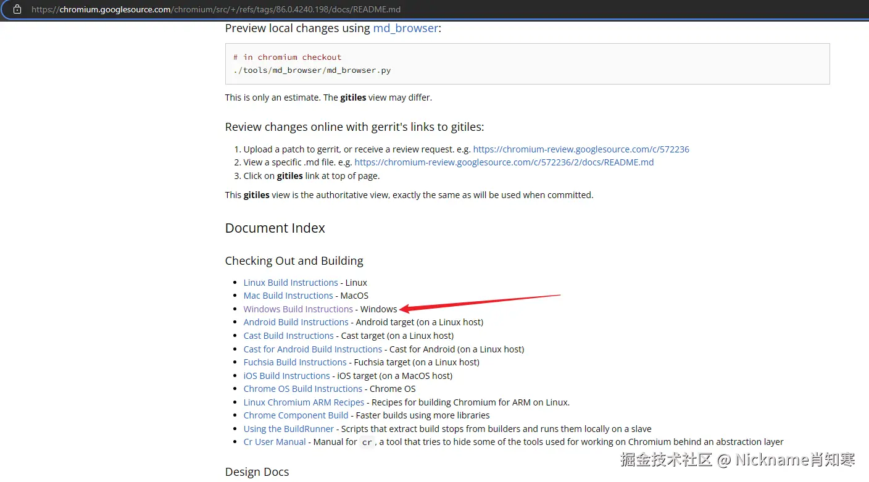This screenshot has width=869, height=482.
Task: Click the inline 'cr' code snippet
Action: click(367, 443)
